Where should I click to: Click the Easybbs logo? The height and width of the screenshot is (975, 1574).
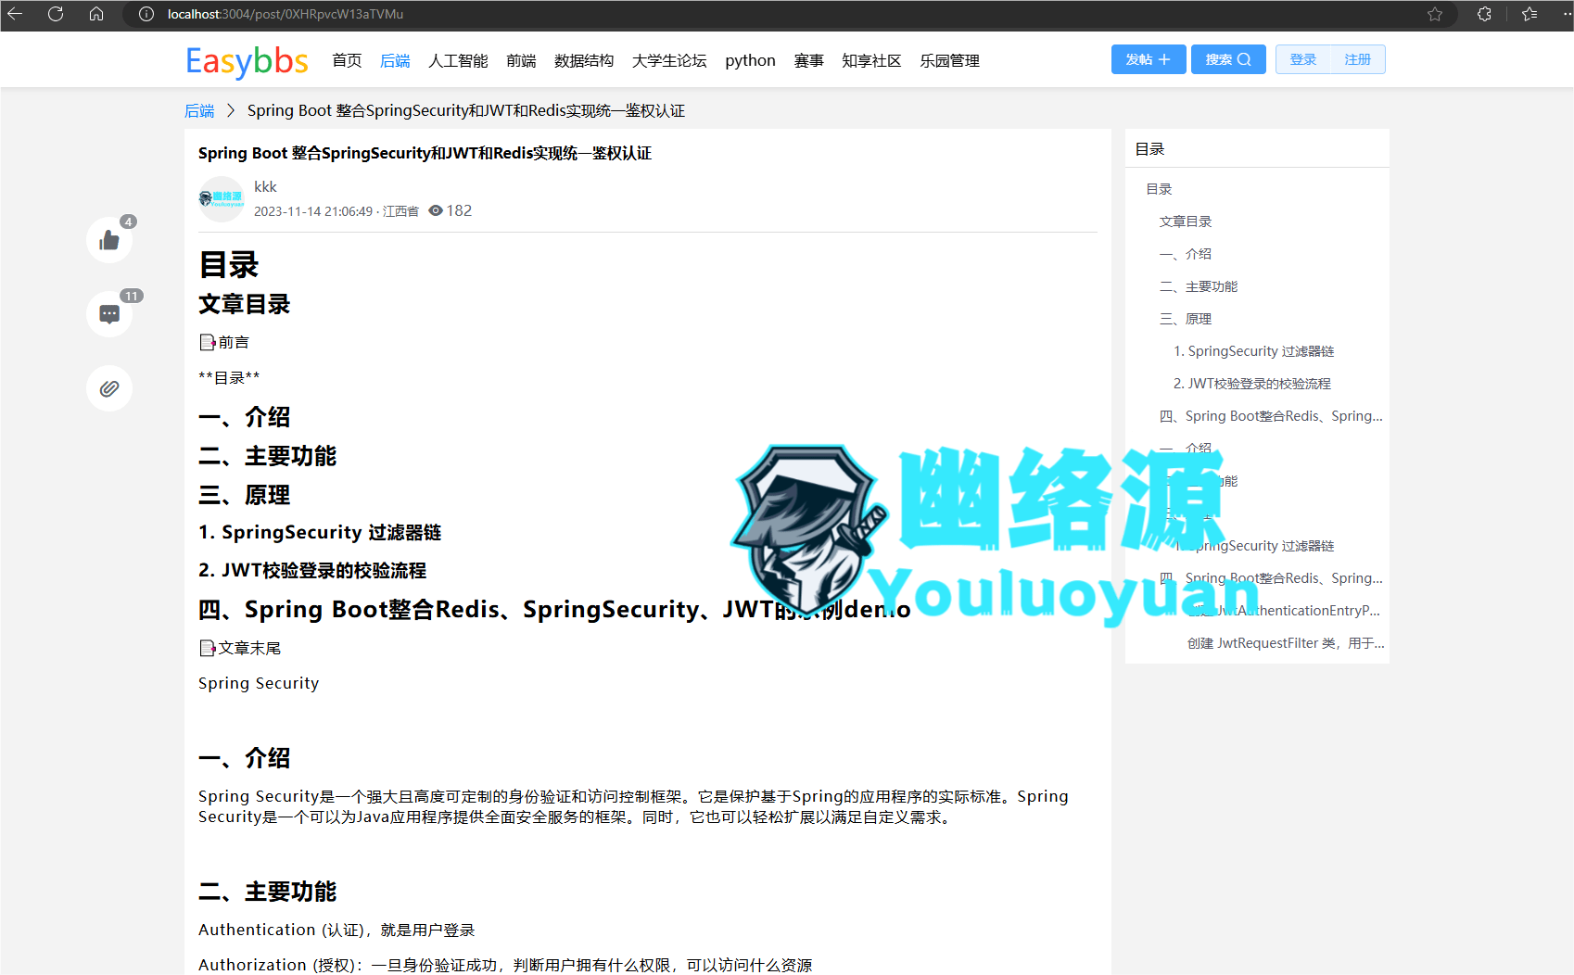click(246, 61)
